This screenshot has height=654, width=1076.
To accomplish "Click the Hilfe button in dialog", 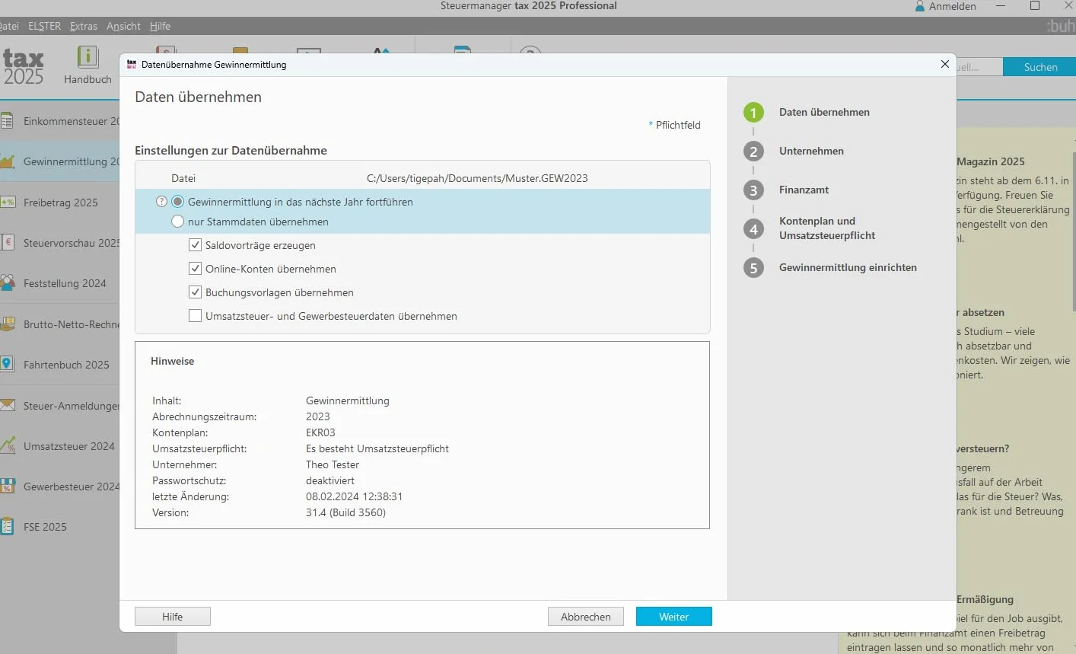I will coord(173,617).
